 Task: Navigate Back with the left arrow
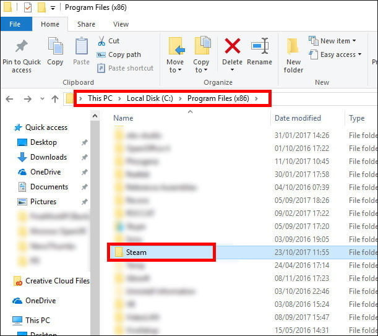point(9,99)
